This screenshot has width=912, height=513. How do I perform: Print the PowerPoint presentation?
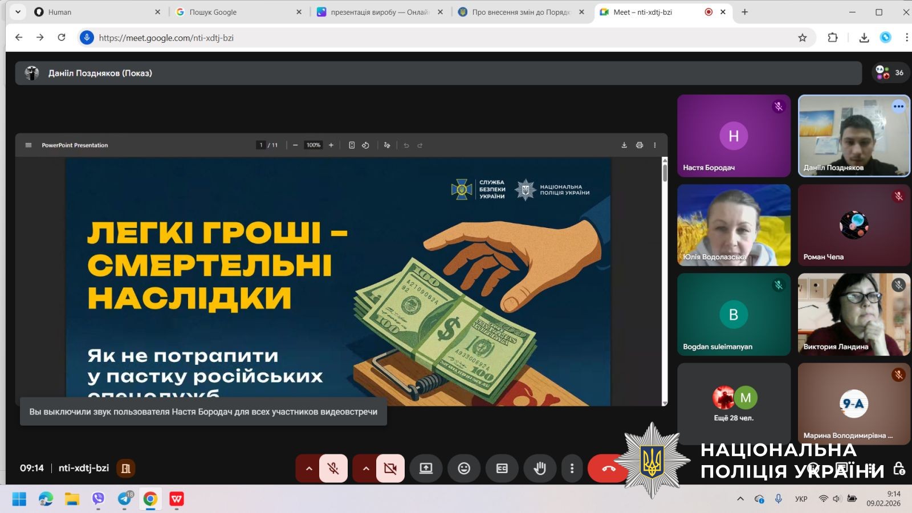tap(639, 145)
